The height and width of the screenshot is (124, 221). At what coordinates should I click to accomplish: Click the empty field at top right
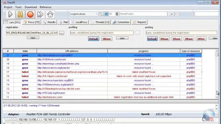click(x=206, y=14)
